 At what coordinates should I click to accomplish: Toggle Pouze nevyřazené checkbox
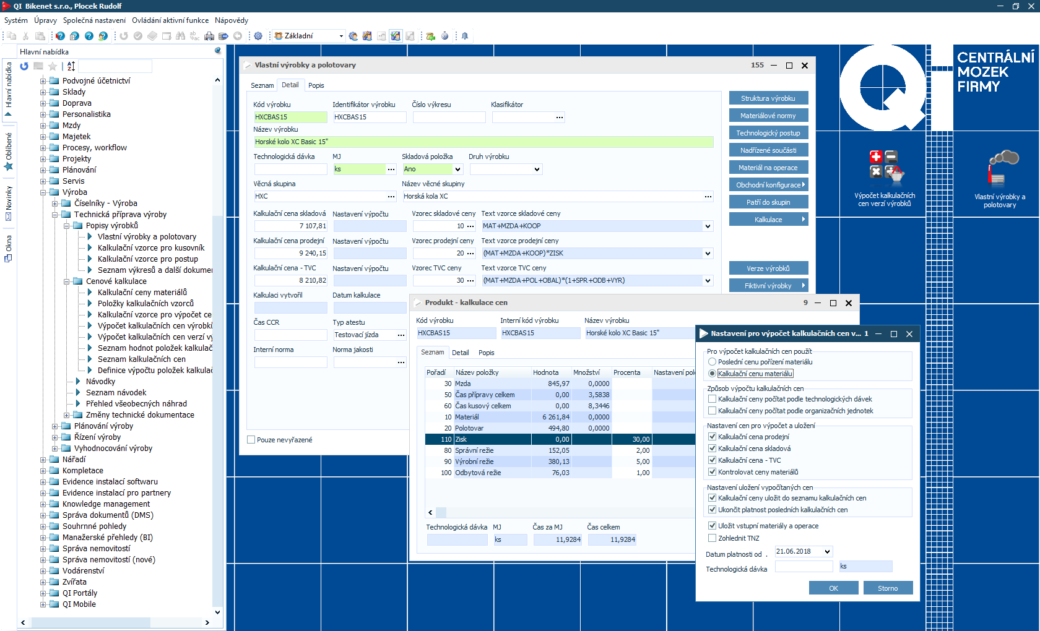coord(251,440)
